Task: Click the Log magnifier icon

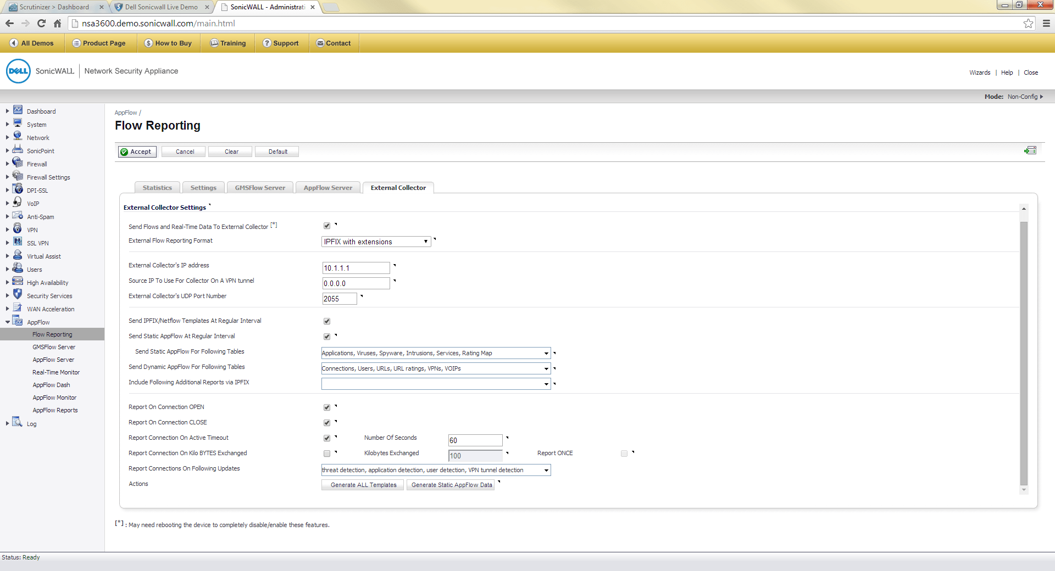Action: (x=18, y=422)
